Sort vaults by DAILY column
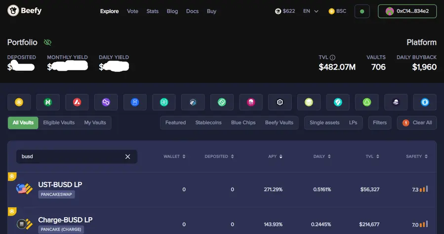The height and width of the screenshot is (234, 444). pos(322,156)
